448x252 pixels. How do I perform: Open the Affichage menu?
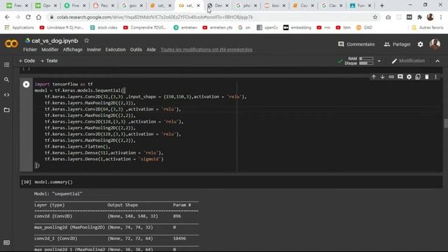[73, 50]
